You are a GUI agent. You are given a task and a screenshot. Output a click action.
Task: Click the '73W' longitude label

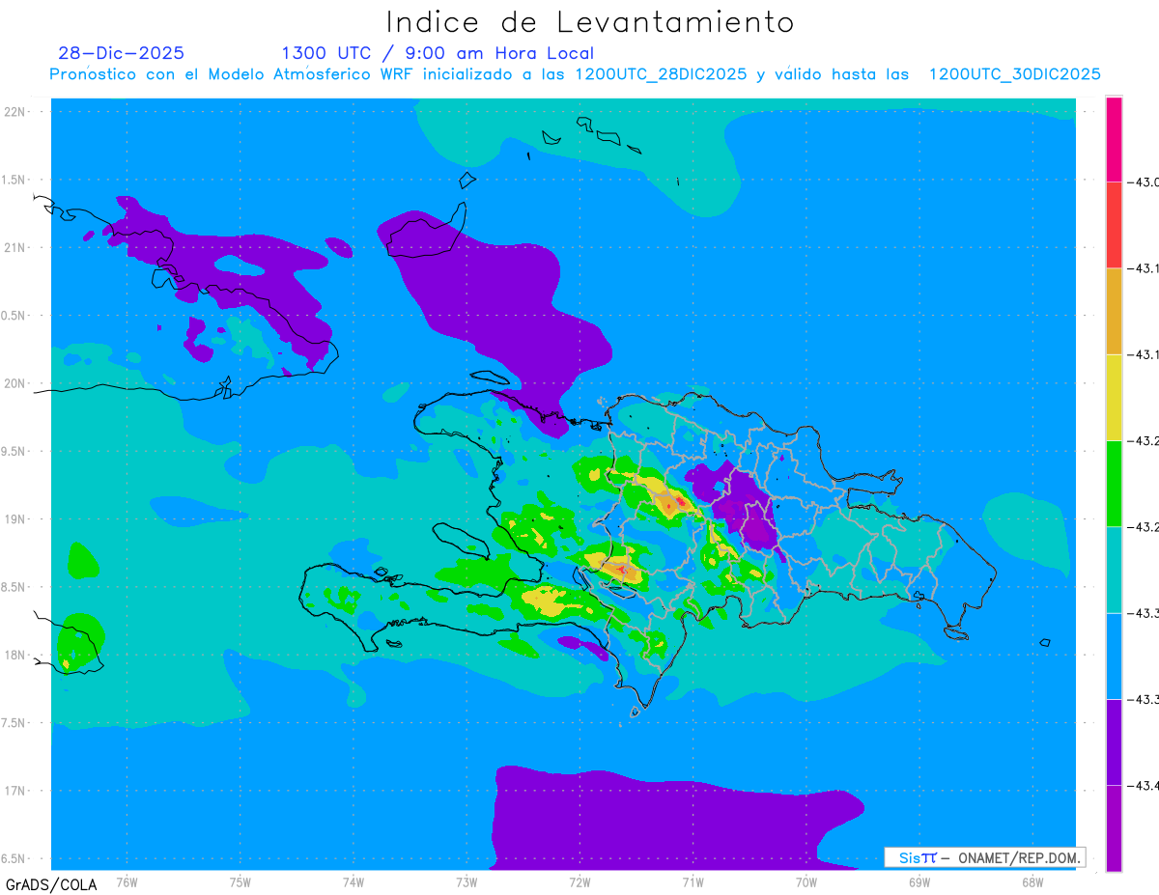pos(466,881)
